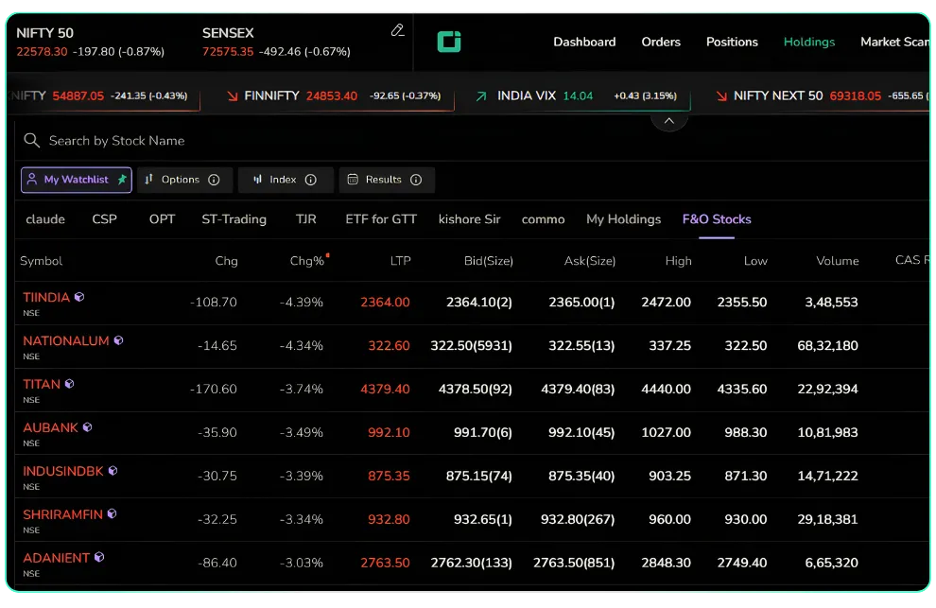This screenshot has width=936, height=608.
Task: Switch to the commo tab
Action: click(544, 219)
